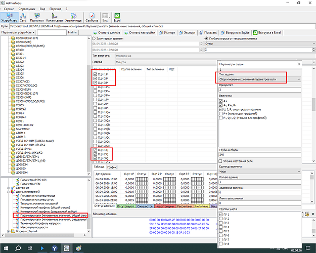The image size is (316, 253).
Task: Expand the Сутки period dropdown
Action: (258, 44)
